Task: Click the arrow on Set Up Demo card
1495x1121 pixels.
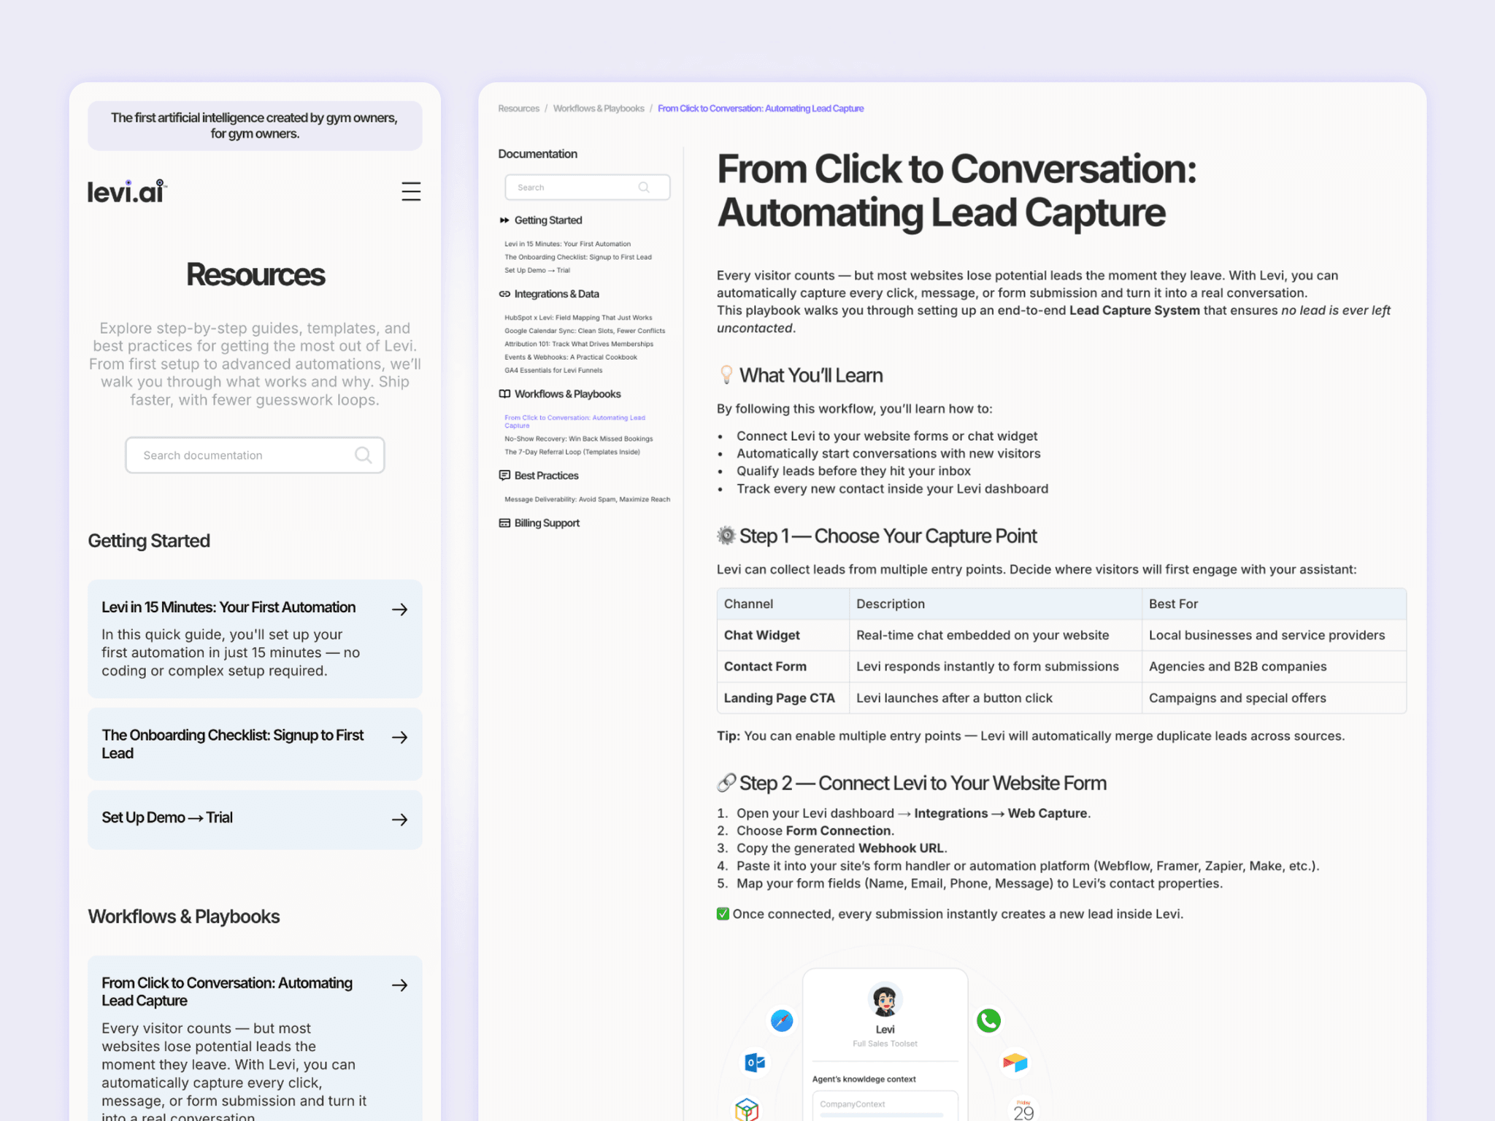Action: 399,820
